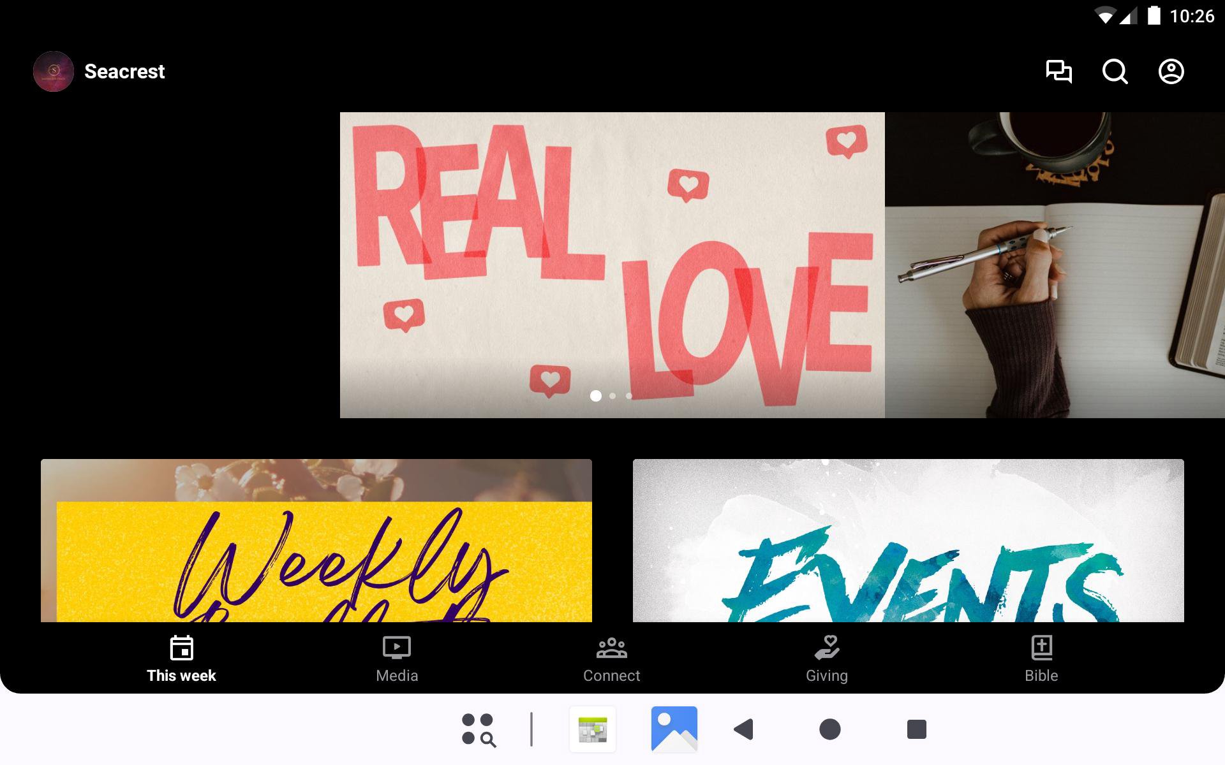Screen dimensions: 1225x765
Task: Select third carousel page dot
Action: (629, 396)
